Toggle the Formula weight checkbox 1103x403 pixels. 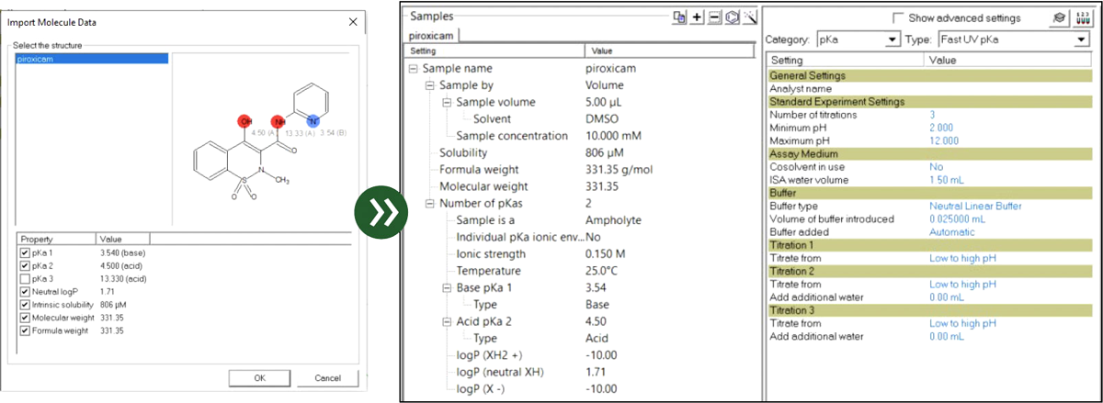pyautogui.click(x=25, y=330)
